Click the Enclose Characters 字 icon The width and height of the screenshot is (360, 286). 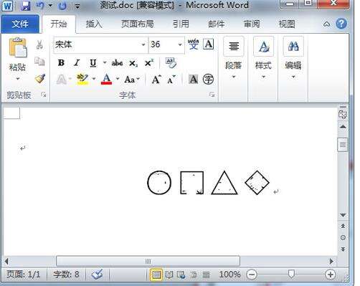click(x=208, y=79)
